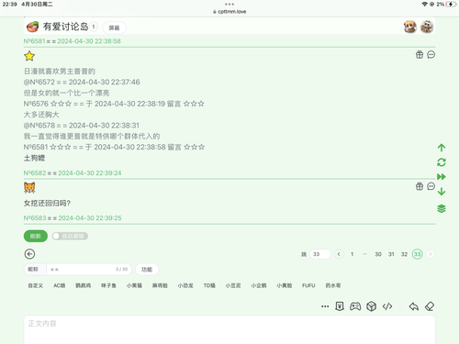The width and height of the screenshot is (459, 344).
Task: Select the 药水哥 emoticon tab
Action: [x=333, y=285]
